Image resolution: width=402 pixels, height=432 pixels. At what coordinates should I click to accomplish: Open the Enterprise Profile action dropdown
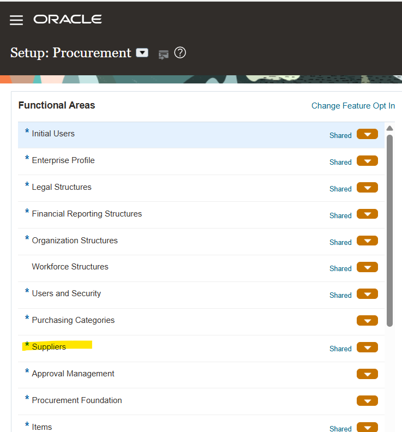click(x=367, y=161)
